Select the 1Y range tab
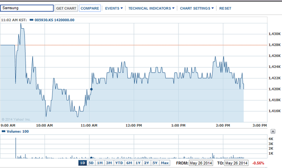The image size is (282, 168). tap(138, 163)
